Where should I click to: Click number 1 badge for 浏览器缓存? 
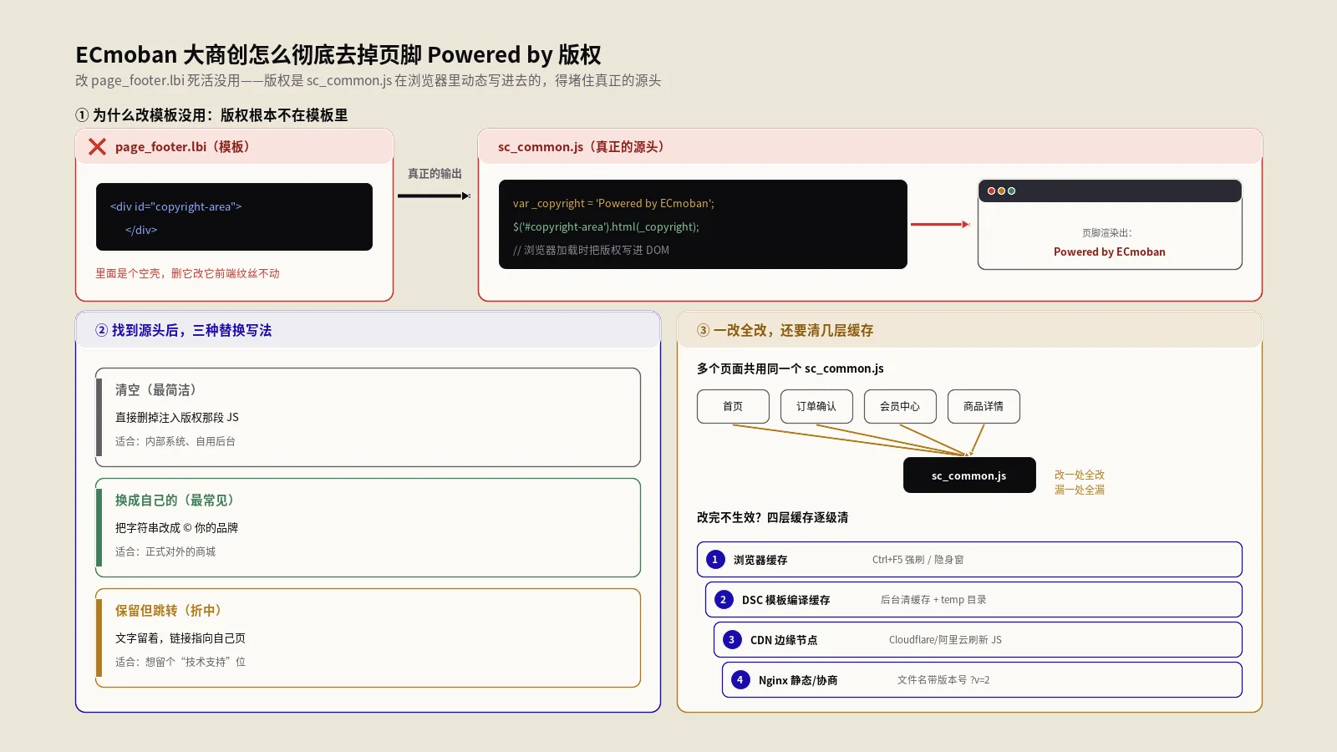click(715, 560)
